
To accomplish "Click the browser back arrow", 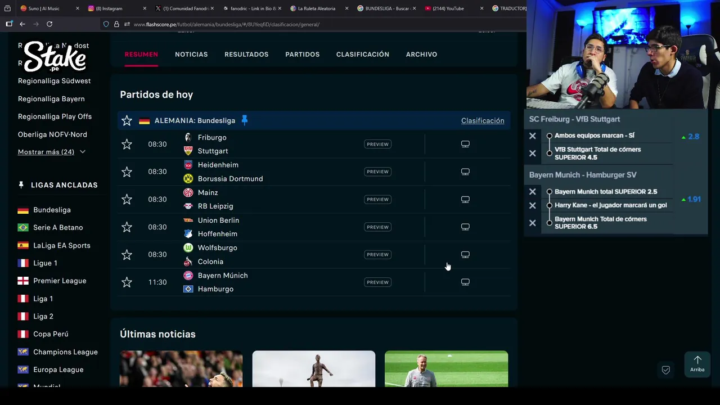I will tap(22, 24).
